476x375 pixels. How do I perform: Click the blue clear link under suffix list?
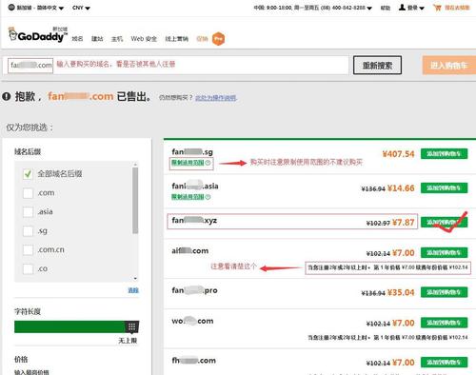133,290
